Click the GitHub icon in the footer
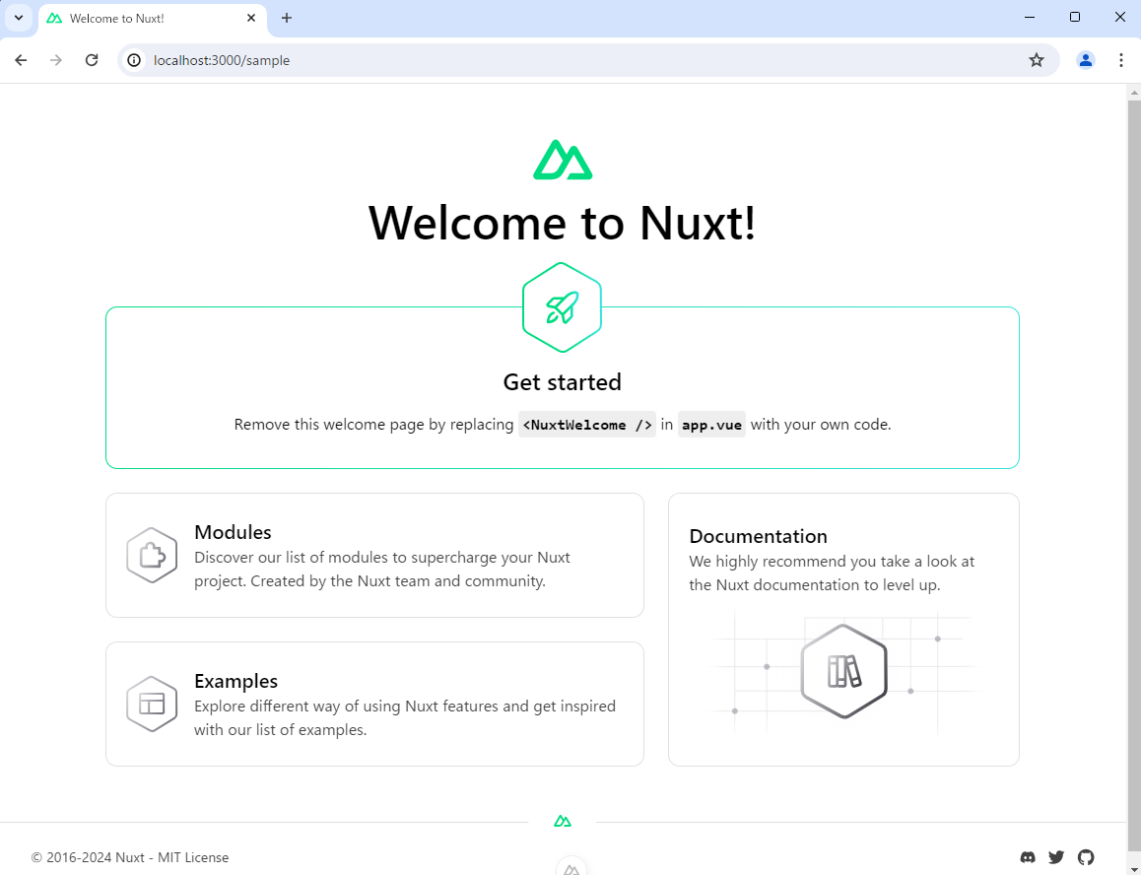This screenshot has width=1141, height=875. [x=1086, y=857]
